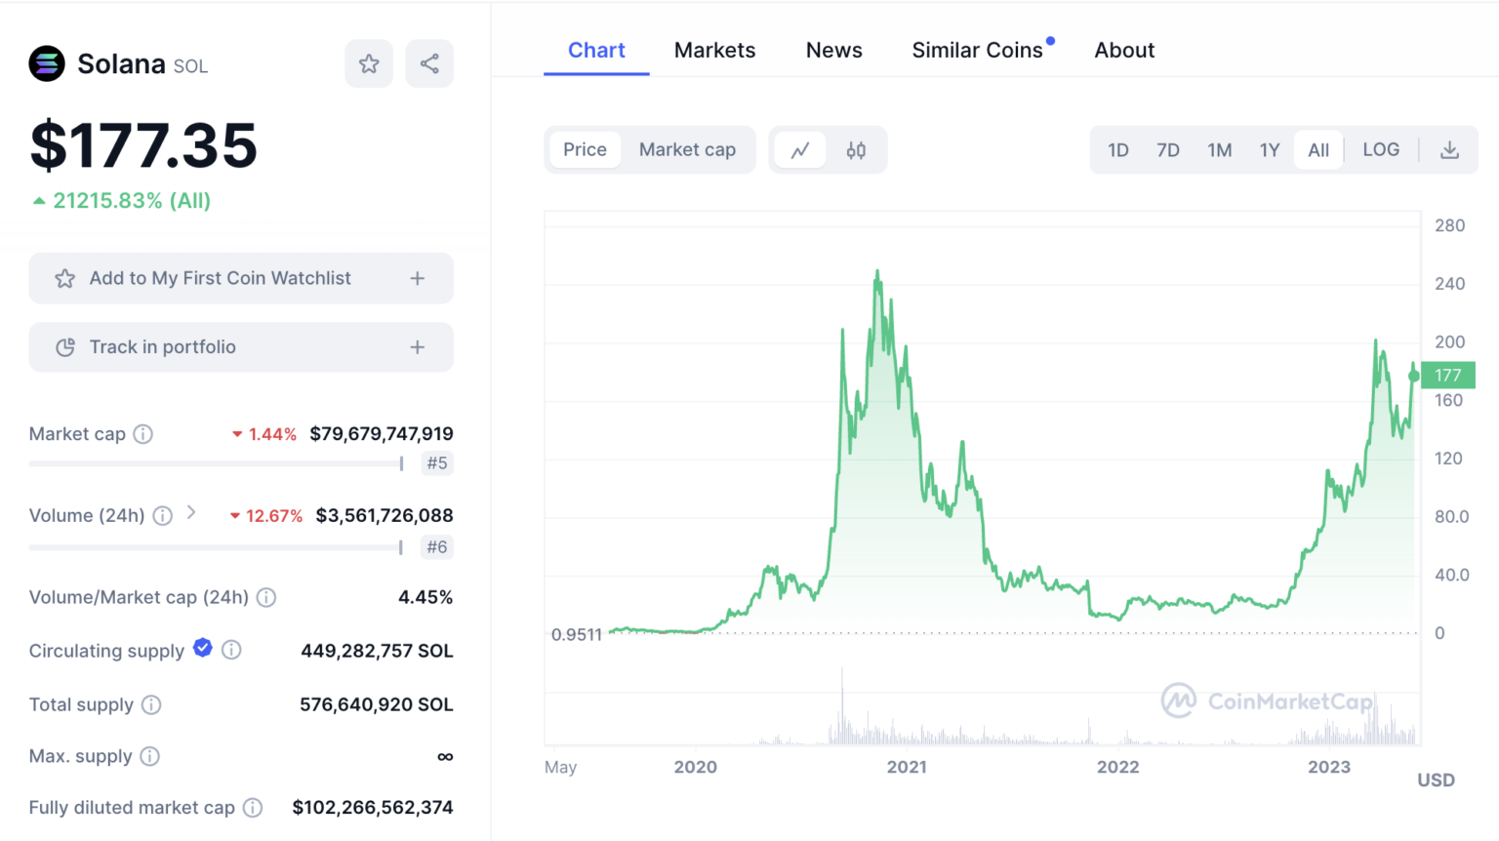
Task: Click the star icon to favorite Solana
Action: [369, 62]
